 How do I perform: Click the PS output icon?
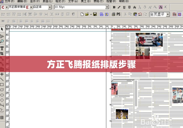click(x=118, y=14)
